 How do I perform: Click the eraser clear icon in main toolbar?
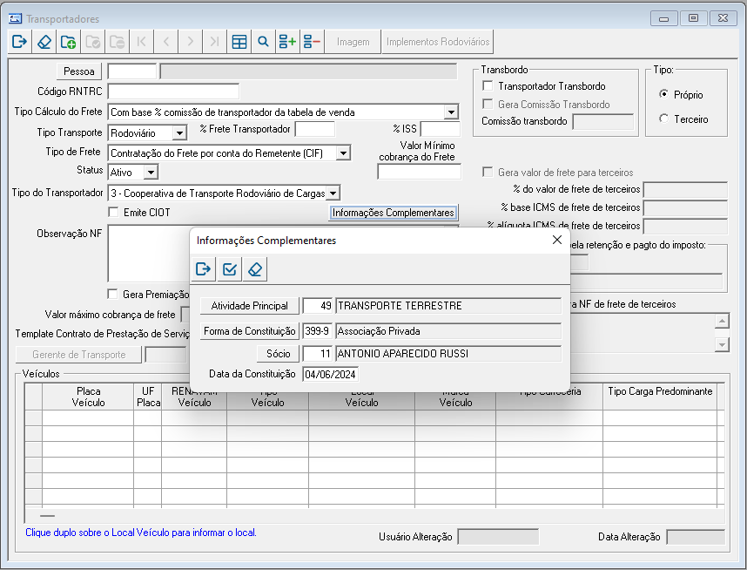tap(44, 42)
